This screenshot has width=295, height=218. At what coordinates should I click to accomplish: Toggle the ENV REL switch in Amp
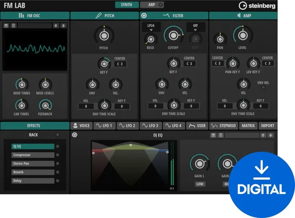[x=263, y=87]
